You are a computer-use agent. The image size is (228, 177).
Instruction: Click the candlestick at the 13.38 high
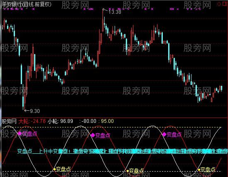click(x=103, y=20)
